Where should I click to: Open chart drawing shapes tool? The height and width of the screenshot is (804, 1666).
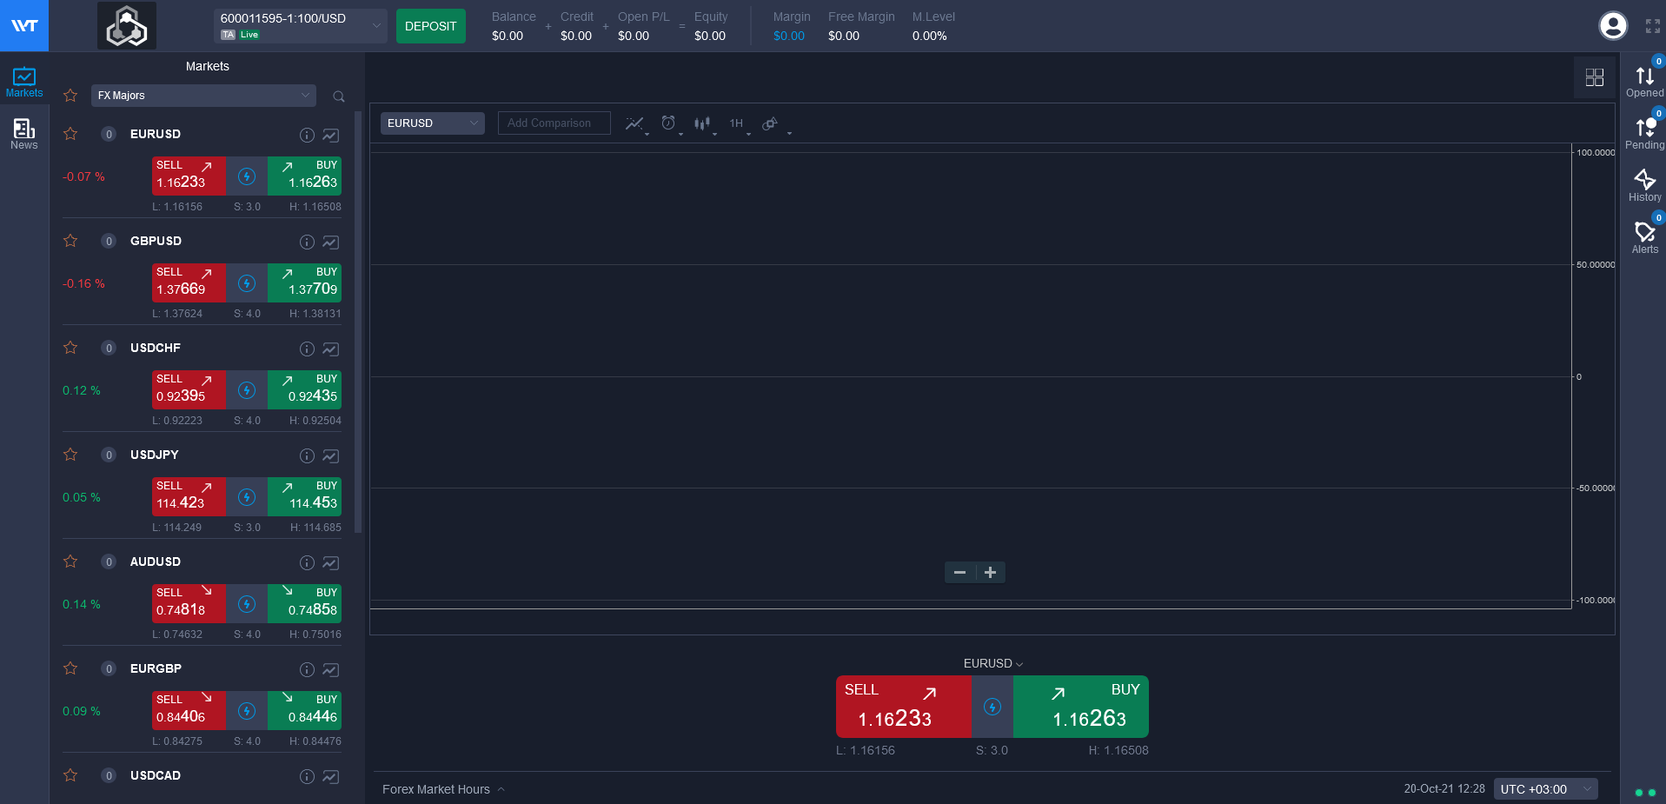pyautogui.click(x=772, y=123)
